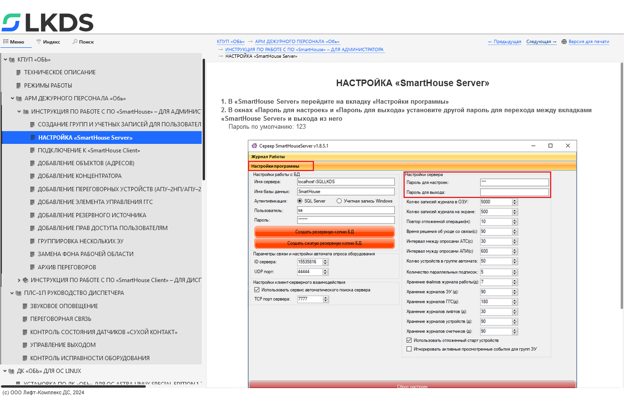This screenshot has height=399, width=624.
Task: Click the Пароль для выхода field
Action: coord(514,192)
